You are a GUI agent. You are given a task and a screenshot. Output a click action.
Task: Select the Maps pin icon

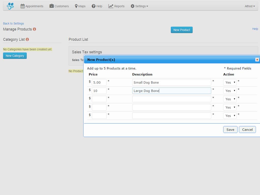point(76,6)
